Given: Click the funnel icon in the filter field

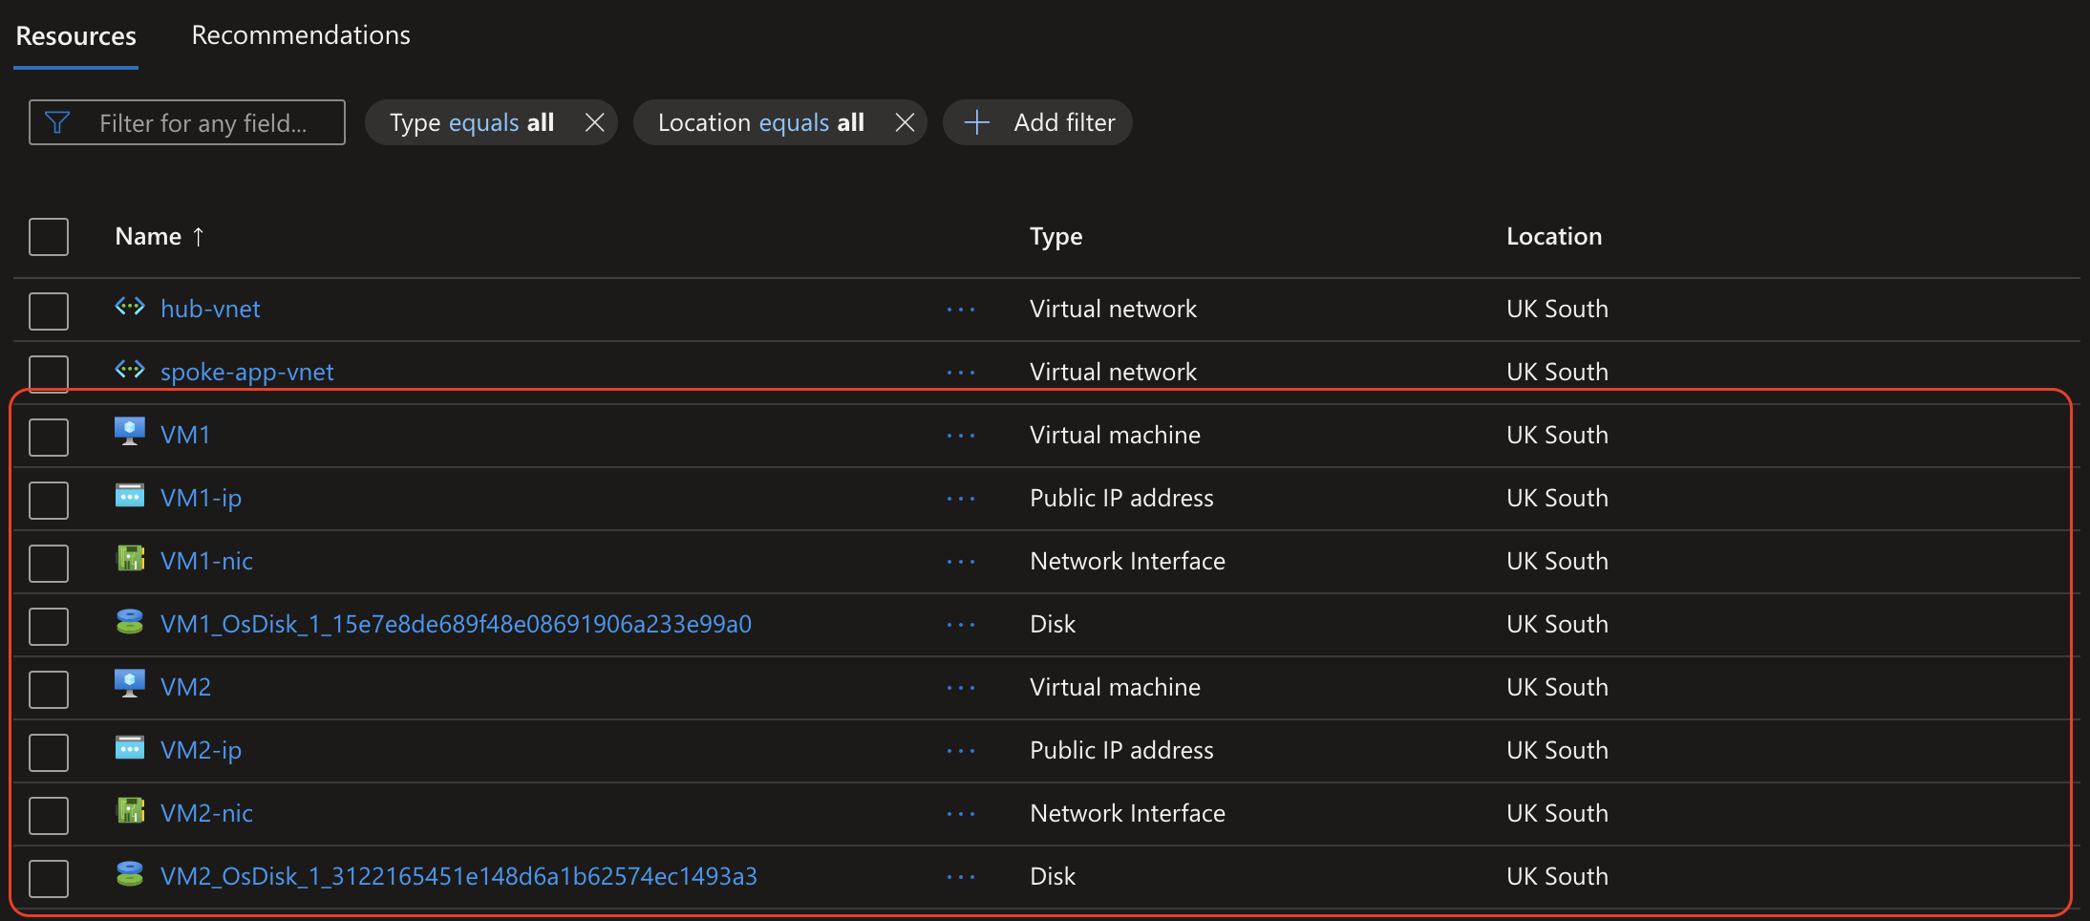Looking at the screenshot, I should pos(57,121).
